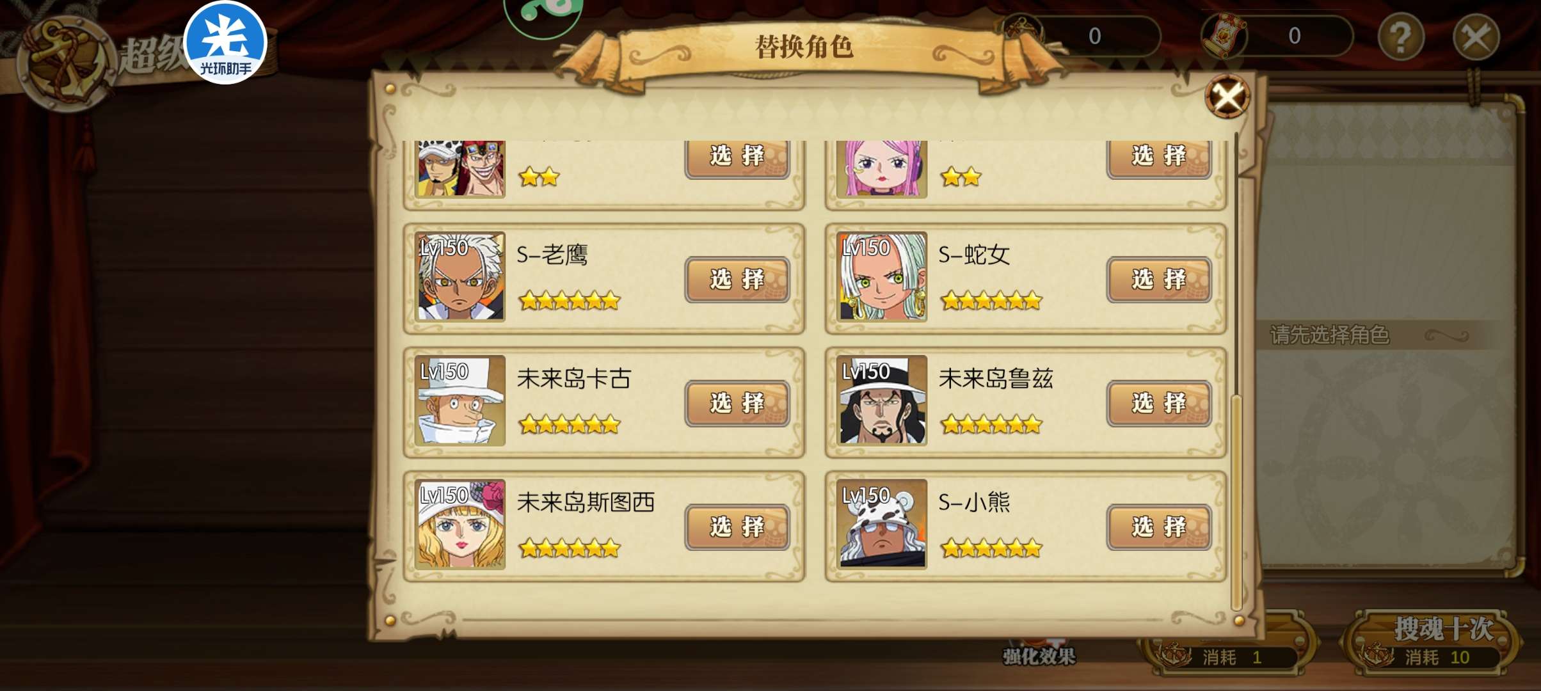This screenshot has width=1541, height=691.
Task: Close the outer screen with top-right X
Action: pyautogui.click(x=1476, y=37)
